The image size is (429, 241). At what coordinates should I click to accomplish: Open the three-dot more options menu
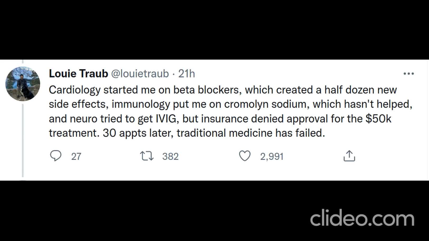408,74
